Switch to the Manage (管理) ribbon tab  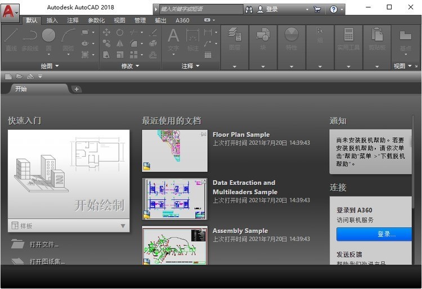[140, 20]
